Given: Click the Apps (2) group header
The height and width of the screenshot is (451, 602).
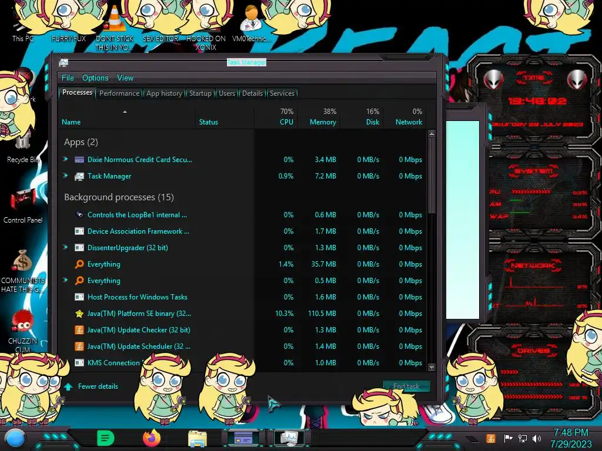Looking at the screenshot, I should click(x=81, y=142).
